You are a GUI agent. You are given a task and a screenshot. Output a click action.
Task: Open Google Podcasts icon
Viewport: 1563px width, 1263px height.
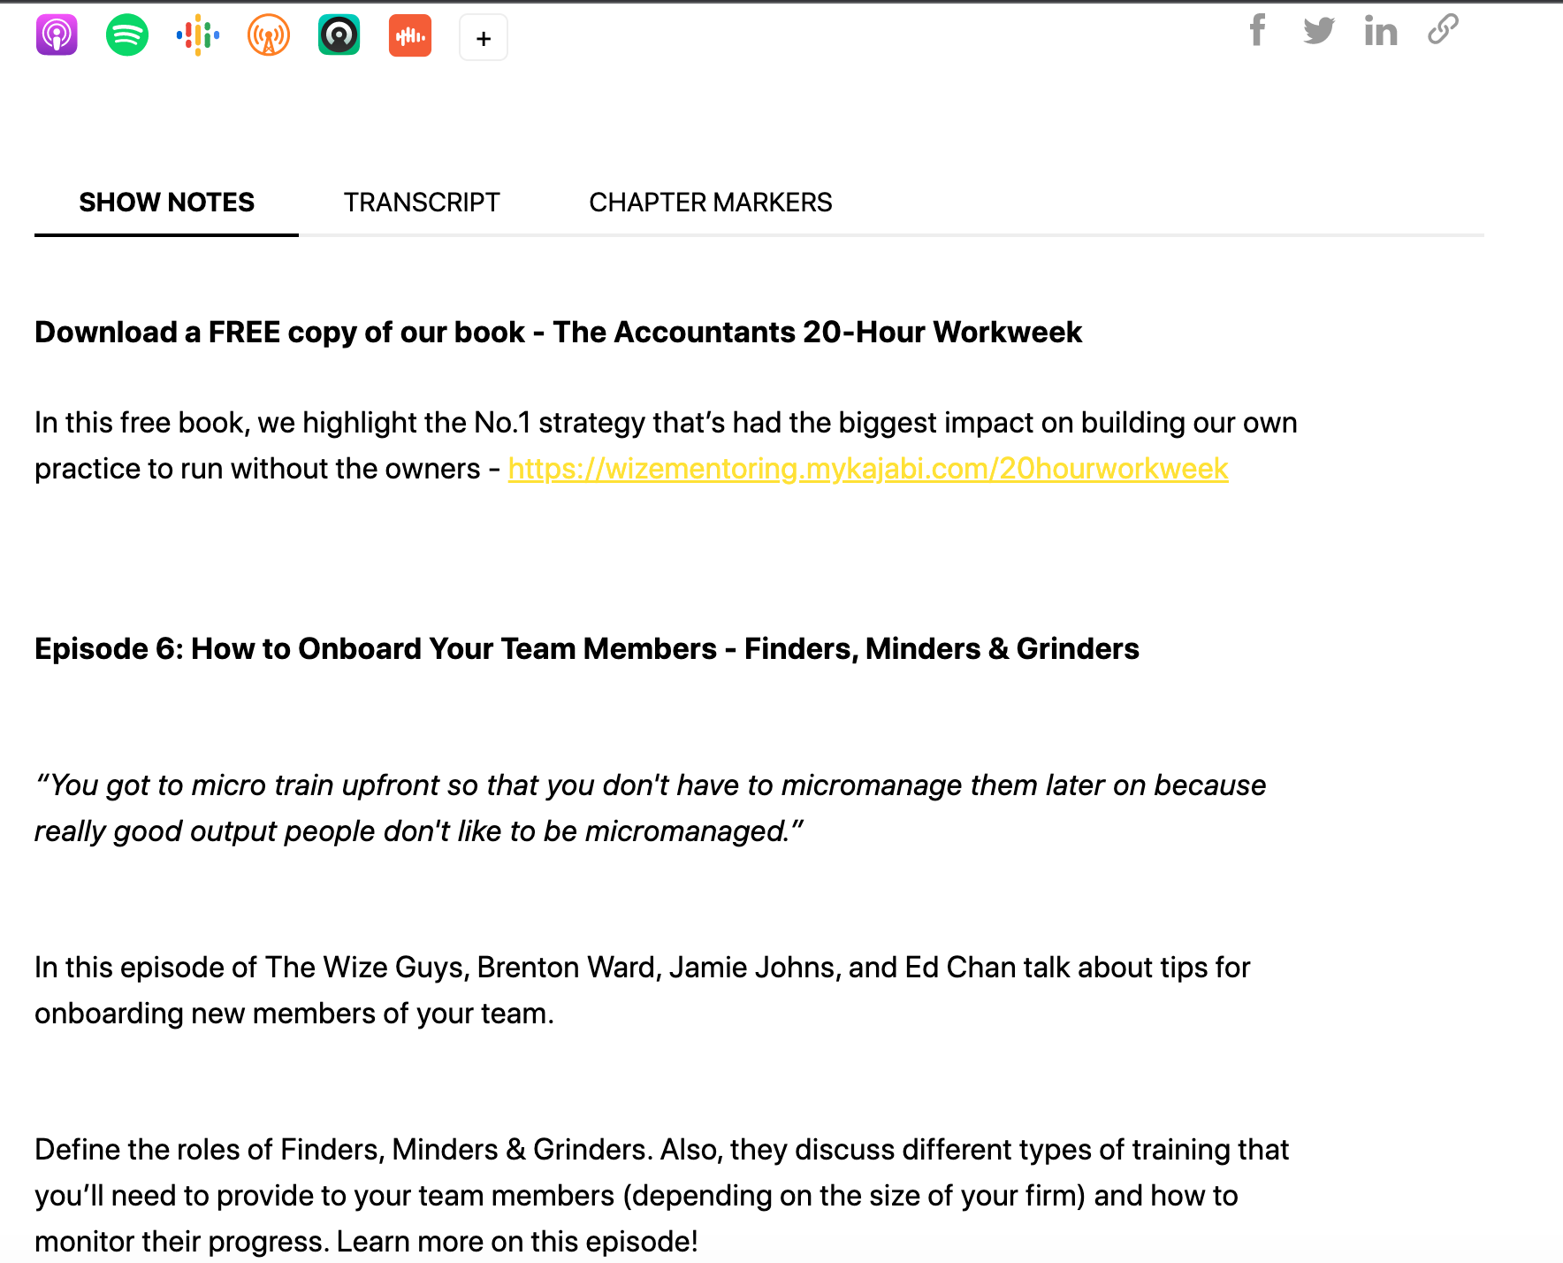point(198,35)
